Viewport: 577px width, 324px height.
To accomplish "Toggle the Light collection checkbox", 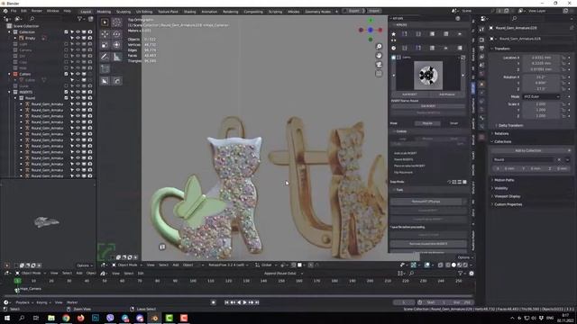I will pyautogui.click(x=66, y=44).
